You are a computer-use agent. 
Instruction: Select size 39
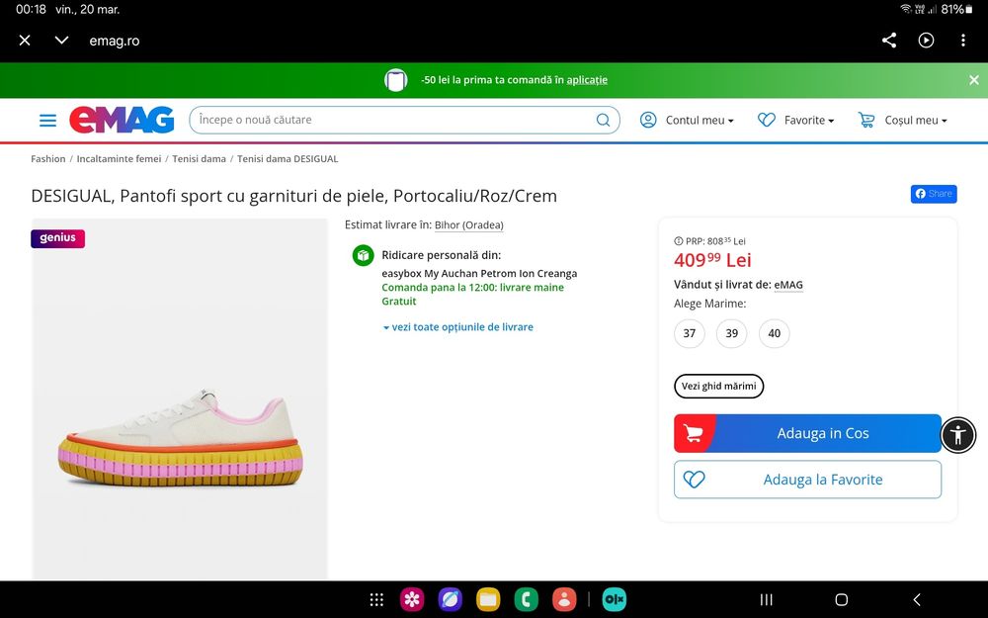(731, 333)
